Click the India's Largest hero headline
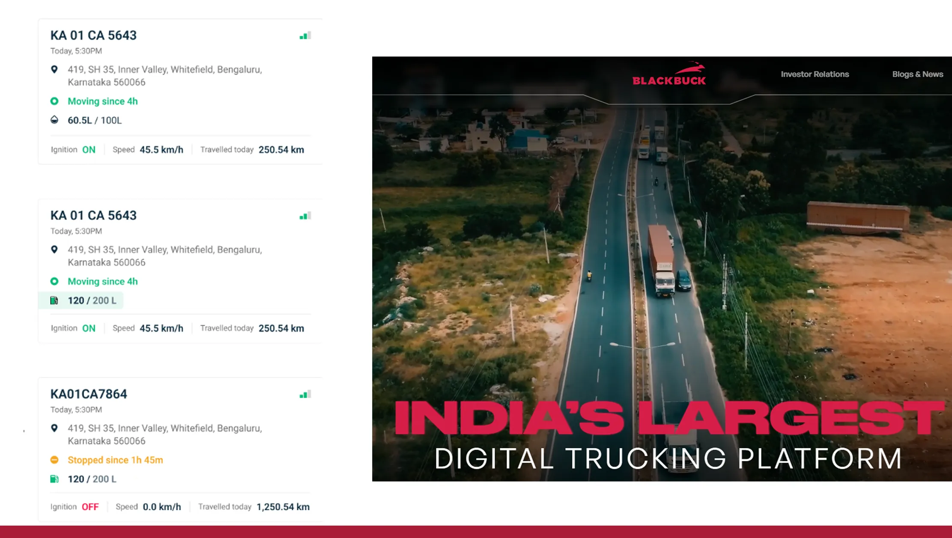Viewport: 952px width, 538px height. (669, 417)
